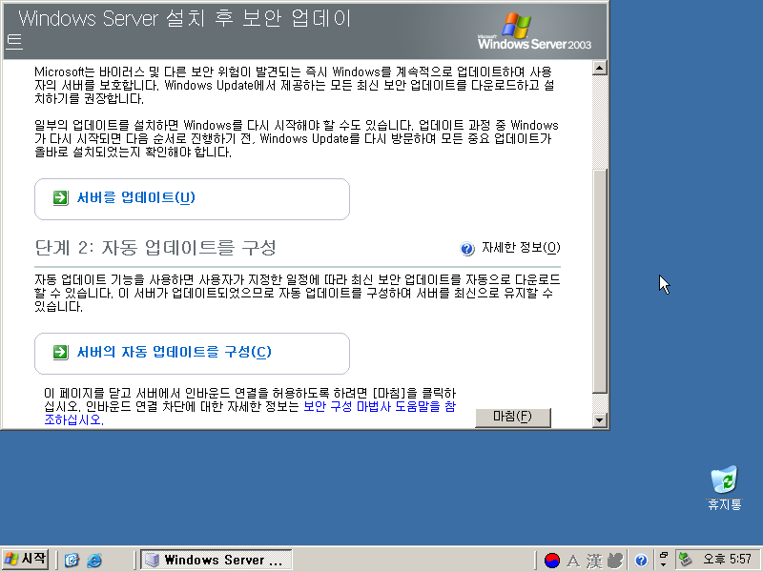Click the green system tray hardware icon
The height and width of the screenshot is (572, 763).
685,560
